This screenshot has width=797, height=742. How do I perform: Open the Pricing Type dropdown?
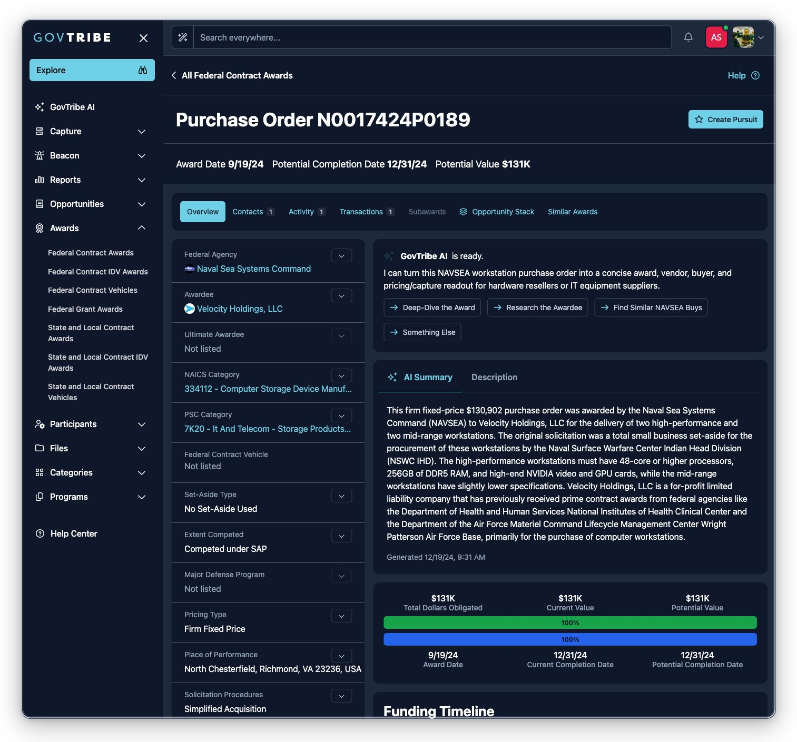pyautogui.click(x=341, y=616)
